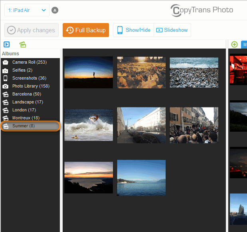Viewport: 247px width, 232px height.
Task: Click the green new album icon
Action: point(23,45)
